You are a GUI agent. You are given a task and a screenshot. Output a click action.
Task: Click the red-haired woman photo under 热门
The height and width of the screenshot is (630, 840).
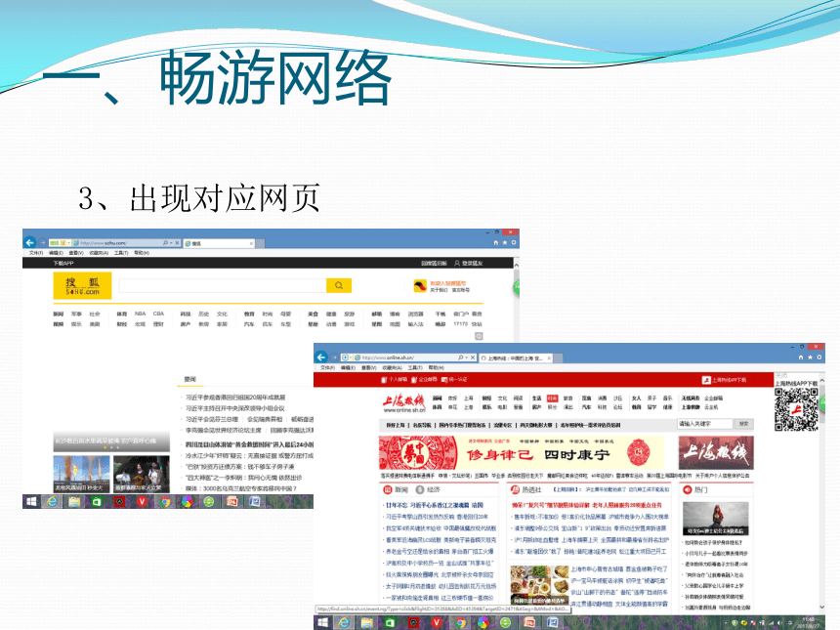715,518
